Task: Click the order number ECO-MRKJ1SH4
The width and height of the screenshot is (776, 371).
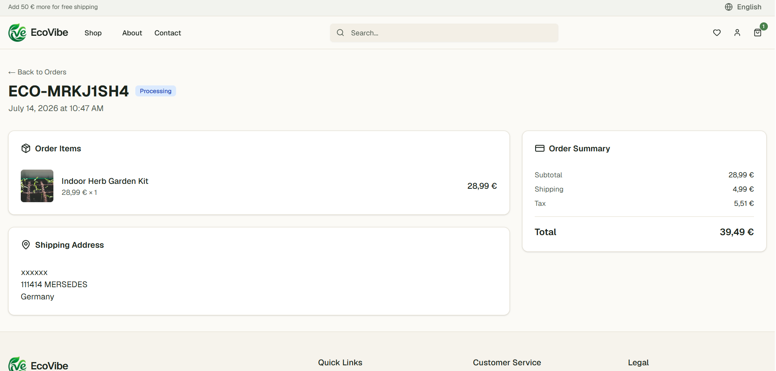Action: pyautogui.click(x=68, y=91)
